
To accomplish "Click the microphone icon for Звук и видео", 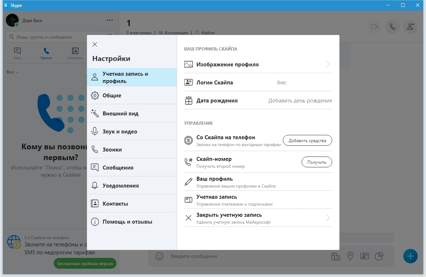I will click(95, 131).
